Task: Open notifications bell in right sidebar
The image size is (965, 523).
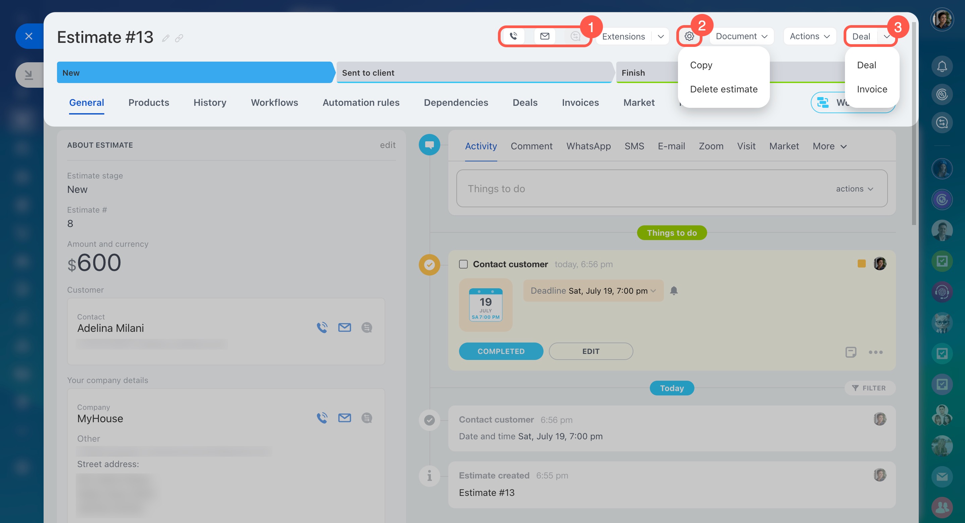Action: (942, 67)
